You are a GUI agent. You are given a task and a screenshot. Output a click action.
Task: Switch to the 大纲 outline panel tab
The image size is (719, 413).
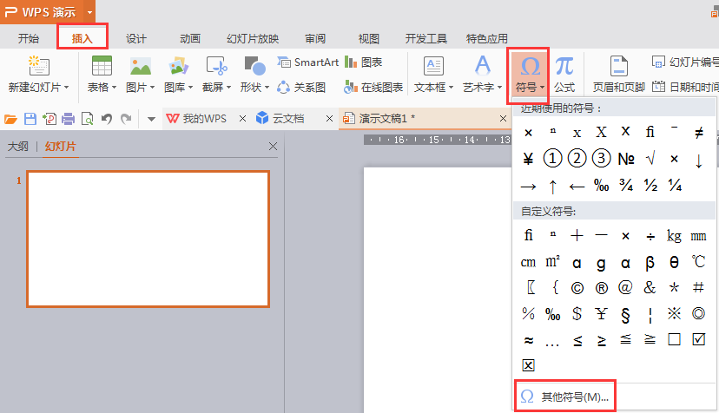pos(17,147)
